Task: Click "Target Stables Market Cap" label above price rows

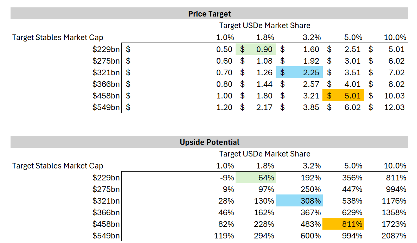Action: point(58,38)
